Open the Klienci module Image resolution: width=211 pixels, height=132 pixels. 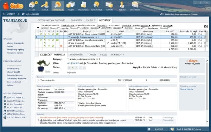pyautogui.click(x=122, y=6)
